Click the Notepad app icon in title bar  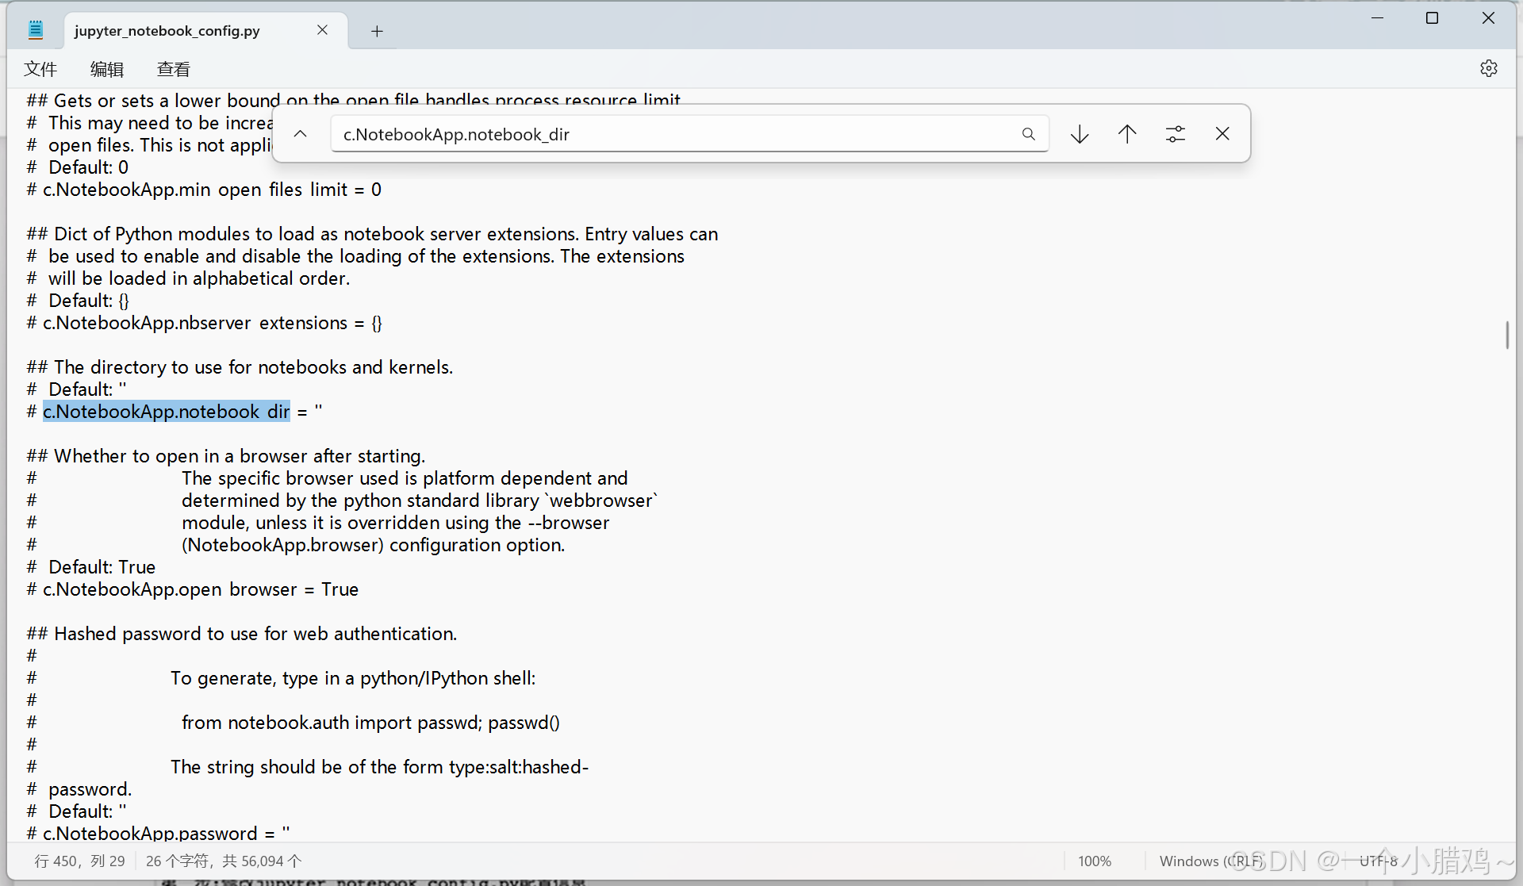pos(36,30)
